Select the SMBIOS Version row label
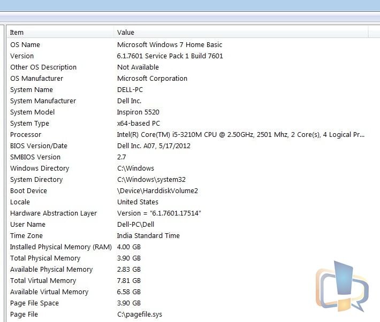This screenshot has height=322, width=380. tap(35, 157)
